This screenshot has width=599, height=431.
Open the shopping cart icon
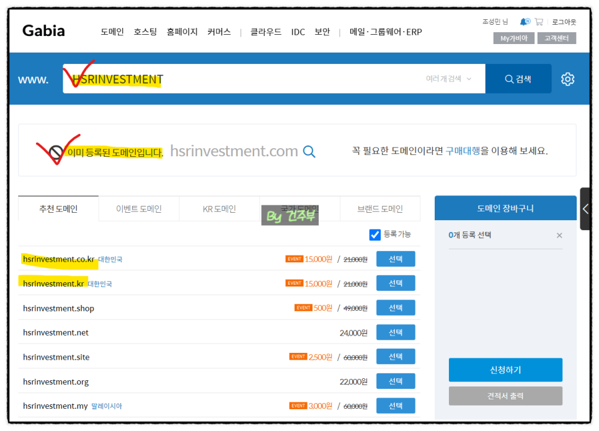tap(539, 22)
